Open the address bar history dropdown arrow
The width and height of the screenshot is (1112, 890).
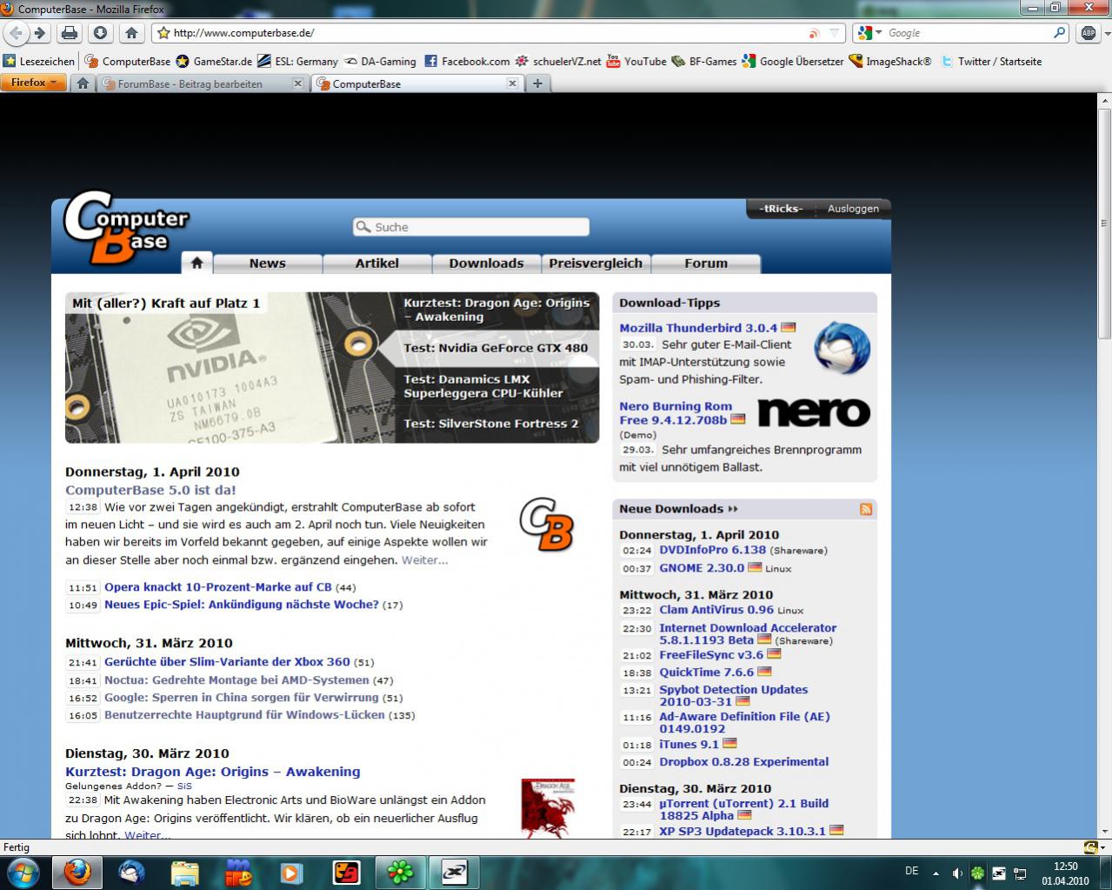point(835,33)
